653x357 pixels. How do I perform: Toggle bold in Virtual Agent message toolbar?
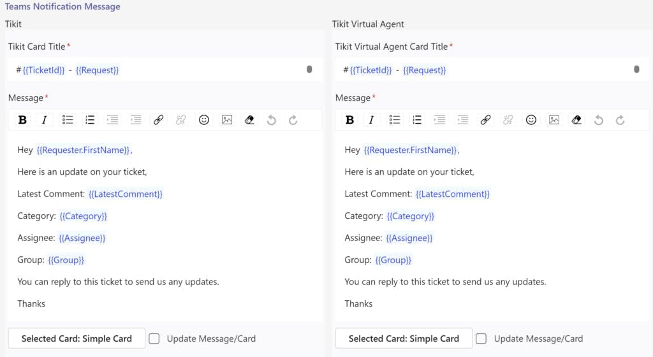349,120
